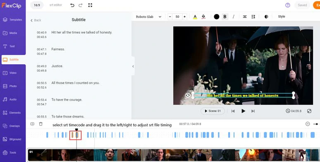Open the Roboto Slab font dropdown
Screen dimensions: 320x162
[x=148, y=16]
